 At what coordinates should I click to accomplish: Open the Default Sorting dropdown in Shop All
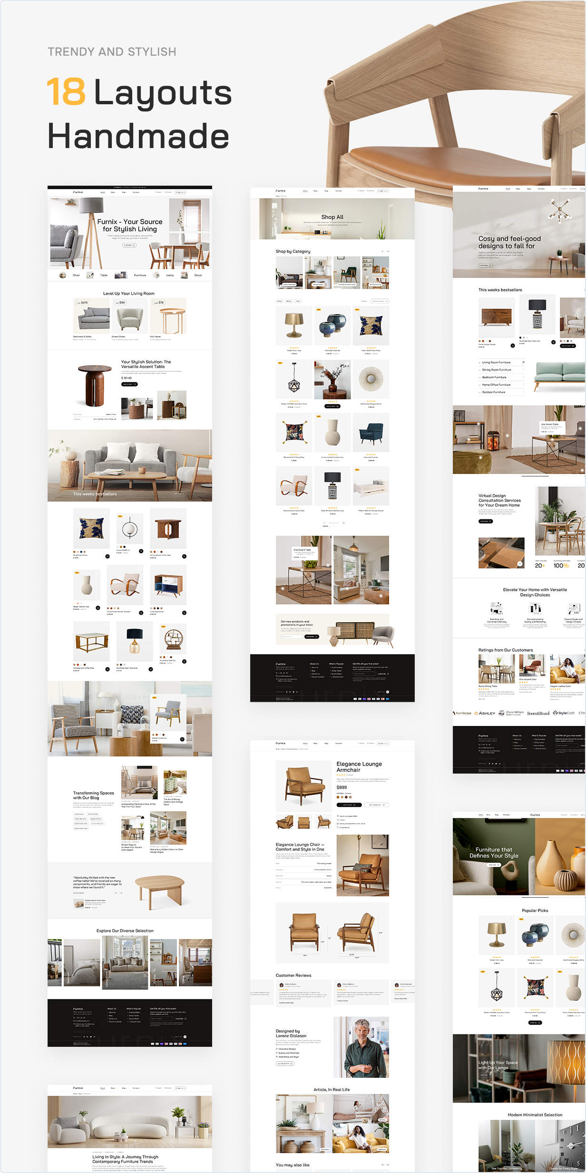pyautogui.click(x=380, y=301)
